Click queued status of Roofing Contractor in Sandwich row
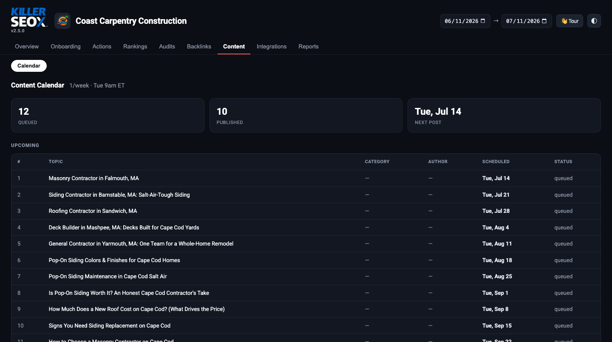This screenshot has height=342, width=612. (x=564, y=211)
